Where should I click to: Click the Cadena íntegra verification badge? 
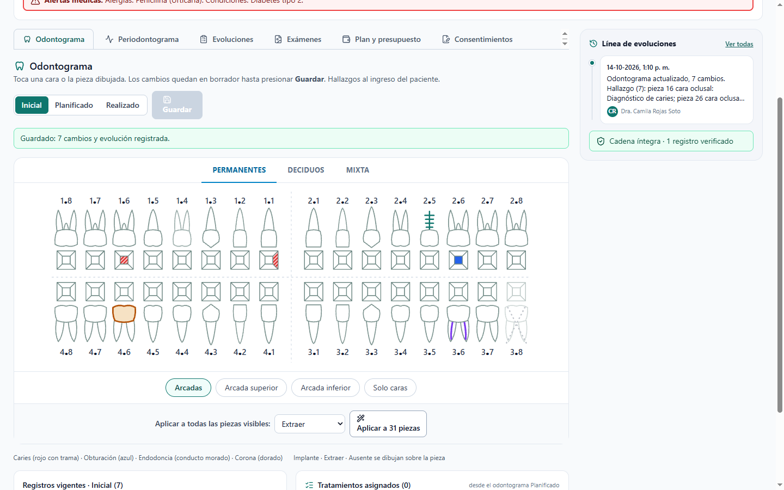click(x=671, y=141)
